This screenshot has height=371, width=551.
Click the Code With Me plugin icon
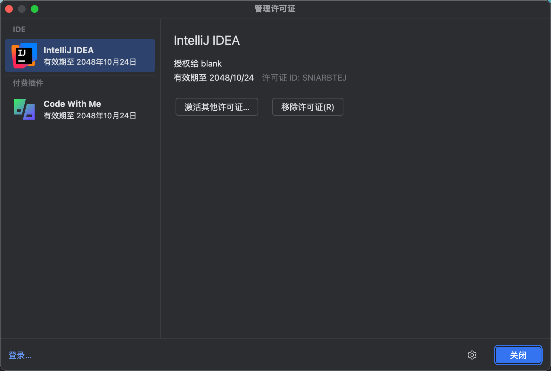[x=24, y=109]
